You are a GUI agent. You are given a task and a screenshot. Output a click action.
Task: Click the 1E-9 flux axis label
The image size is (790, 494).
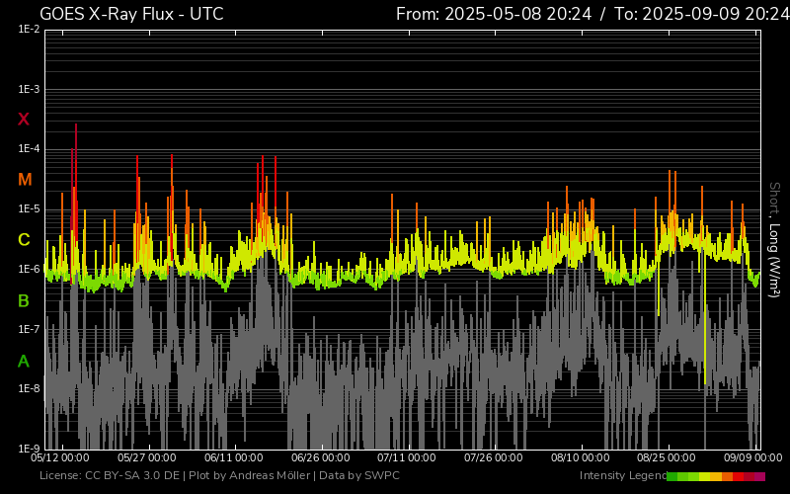pyautogui.click(x=29, y=449)
